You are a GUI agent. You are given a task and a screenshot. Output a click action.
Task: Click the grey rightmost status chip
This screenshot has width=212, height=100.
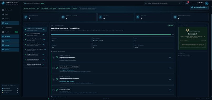(x=87, y=8)
